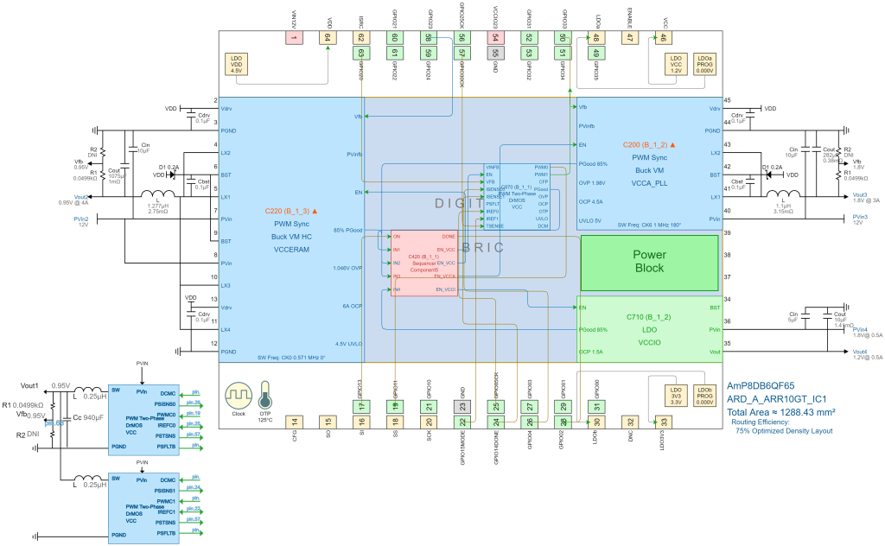Select the LDOa PROG 0.000V block
The width and height of the screenshot is (885, 546).
[x=704, y=64]
